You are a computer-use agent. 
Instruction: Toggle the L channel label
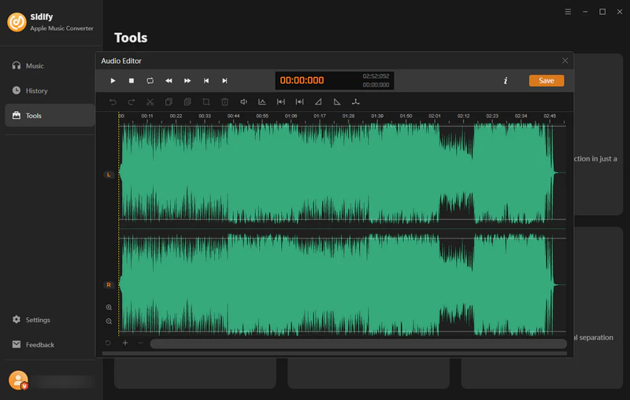(x=109, y=175)
